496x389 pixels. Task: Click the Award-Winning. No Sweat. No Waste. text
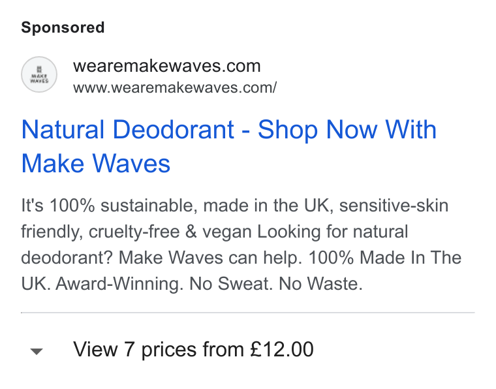click(209, 284)
